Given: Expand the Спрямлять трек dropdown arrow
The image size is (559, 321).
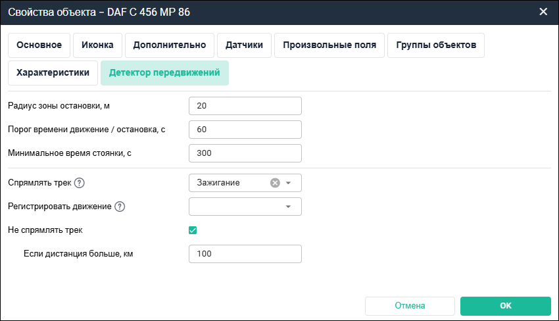Looking at the screenshot, I should [x=288, y=183].
